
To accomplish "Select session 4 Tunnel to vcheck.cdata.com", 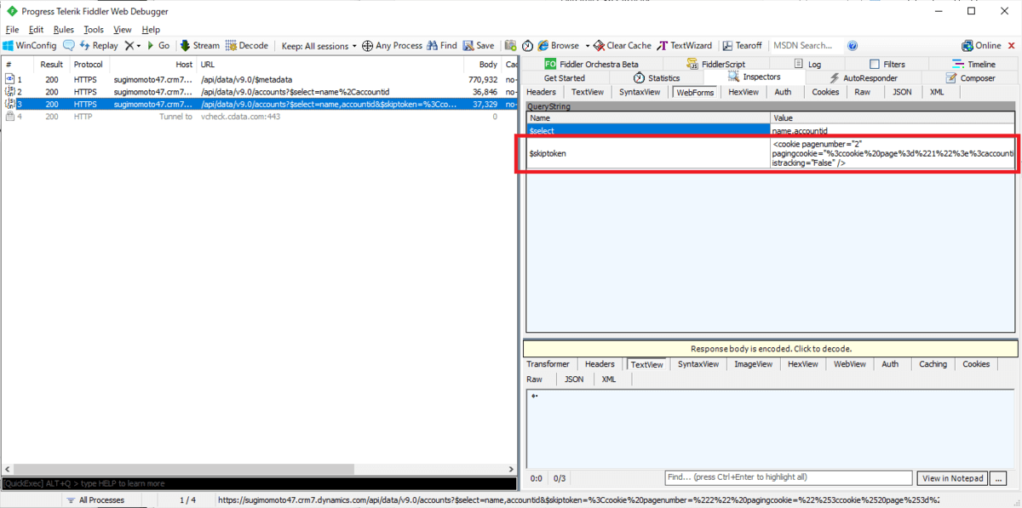I will (259, 116).
